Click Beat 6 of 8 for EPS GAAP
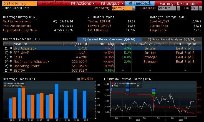The image size is (204, 122). 185,53
